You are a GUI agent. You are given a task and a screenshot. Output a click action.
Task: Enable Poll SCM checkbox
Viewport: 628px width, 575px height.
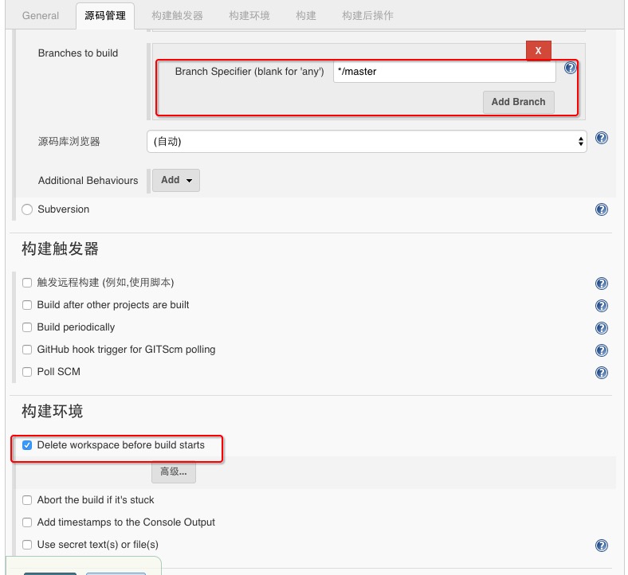(x=27, y=372)
